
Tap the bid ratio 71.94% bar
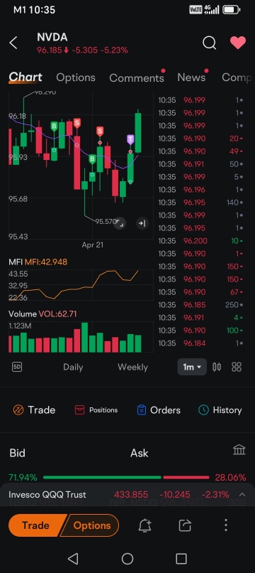(x=102, y=477)
